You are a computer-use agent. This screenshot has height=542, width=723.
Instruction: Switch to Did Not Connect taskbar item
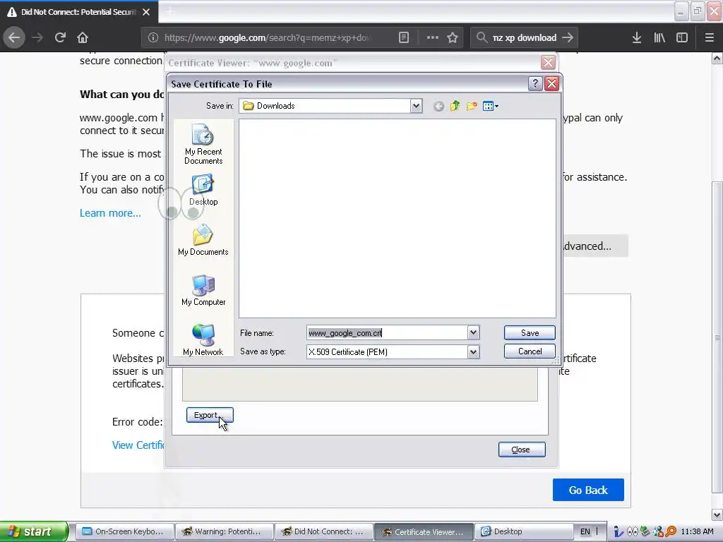tap(323, 531)
